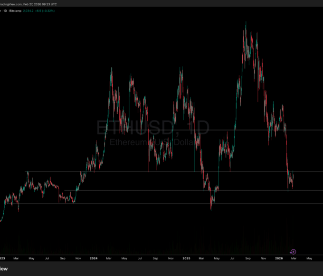Select the third horizontal line from the top
The width and height of the screenshot is (323, 276).
pos(190,190)
